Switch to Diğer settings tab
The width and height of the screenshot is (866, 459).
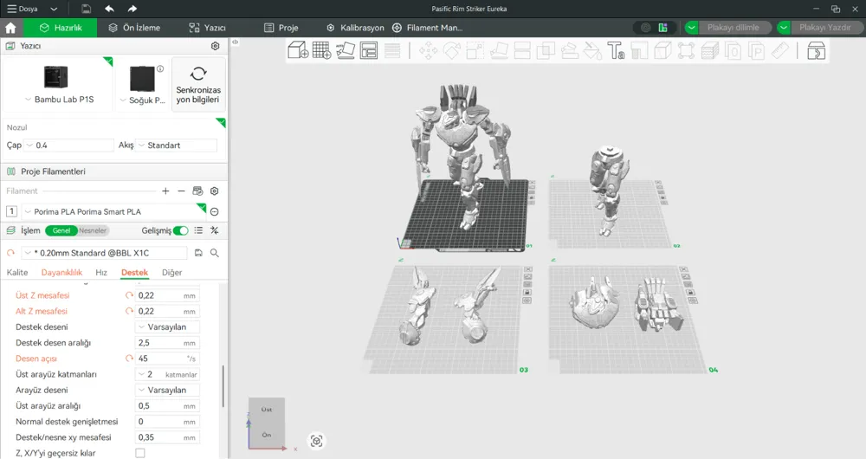[x=171, y=272]
